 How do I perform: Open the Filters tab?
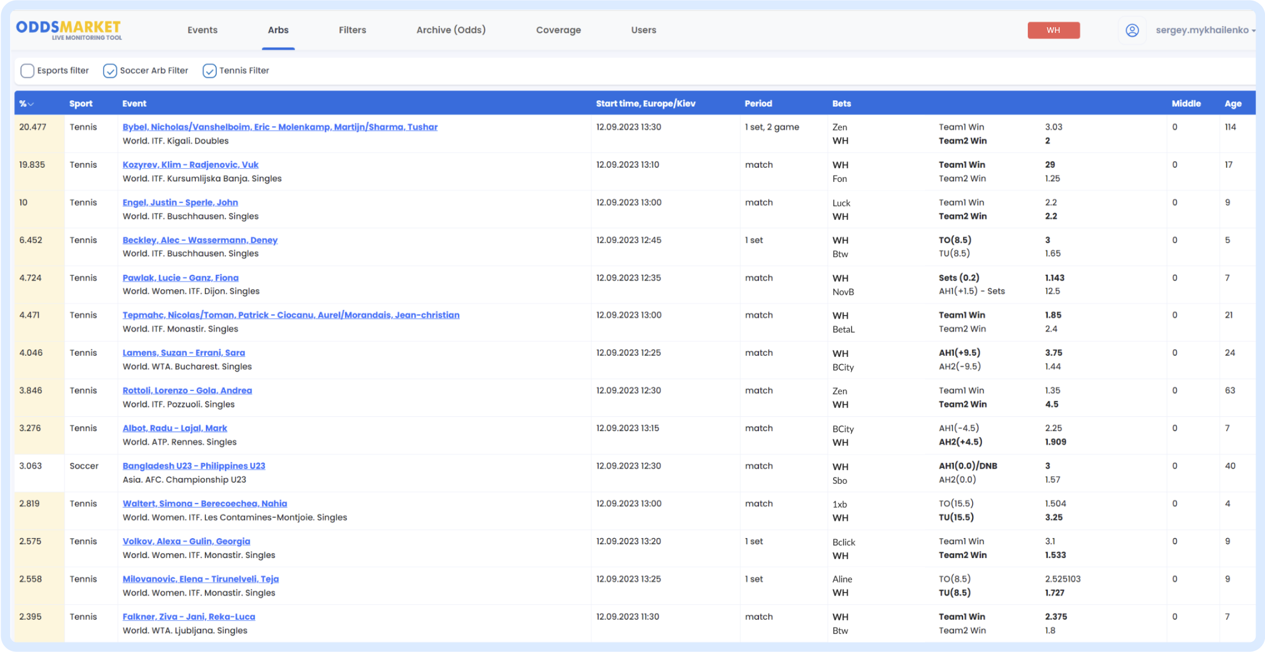tap(352, 30)
